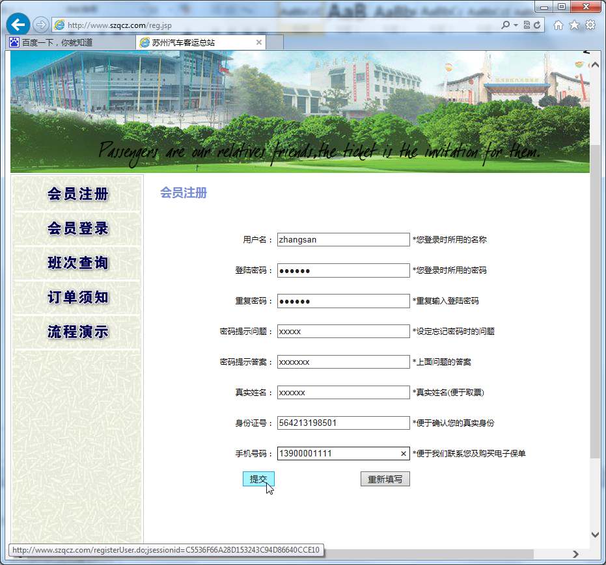Viewport: 606px width, 565px height.
Task: Open 班次查询 in the sidebar
Action: pos(77,263)
